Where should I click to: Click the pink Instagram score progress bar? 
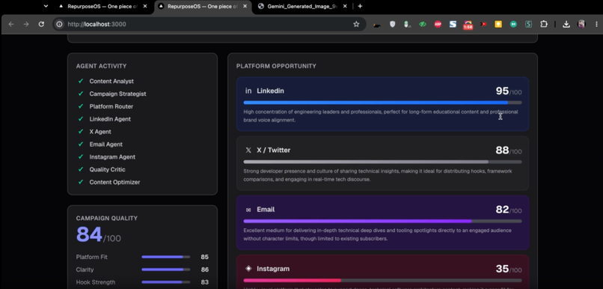(x=382, y=281)
